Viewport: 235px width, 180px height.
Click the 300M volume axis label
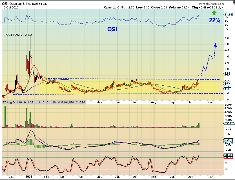pos(229,105)
